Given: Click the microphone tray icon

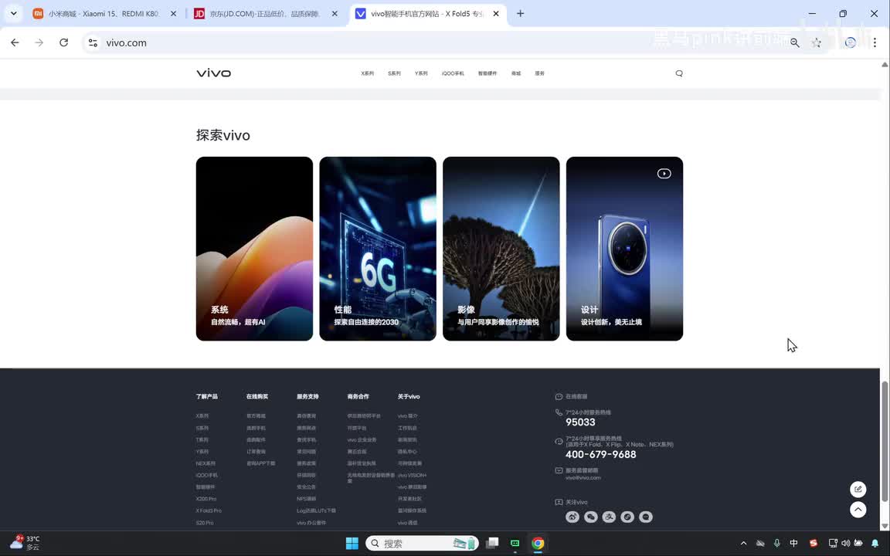Looking at the screenshot, I should pyautogui.click(x=777, y=543).
